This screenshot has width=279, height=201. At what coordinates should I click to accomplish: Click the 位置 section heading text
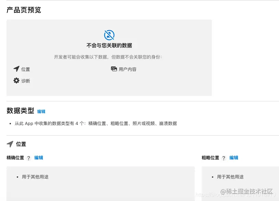coord(21,144)
